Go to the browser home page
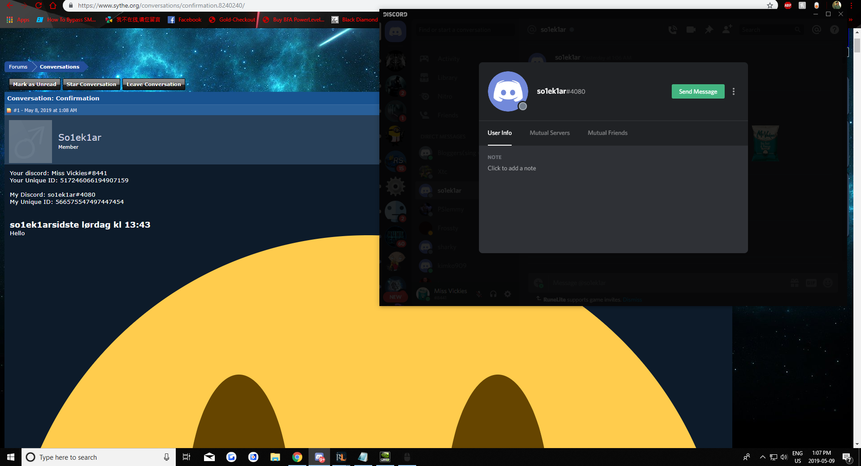Viewport: 861px width, 466px height. (x=53, y=5)
